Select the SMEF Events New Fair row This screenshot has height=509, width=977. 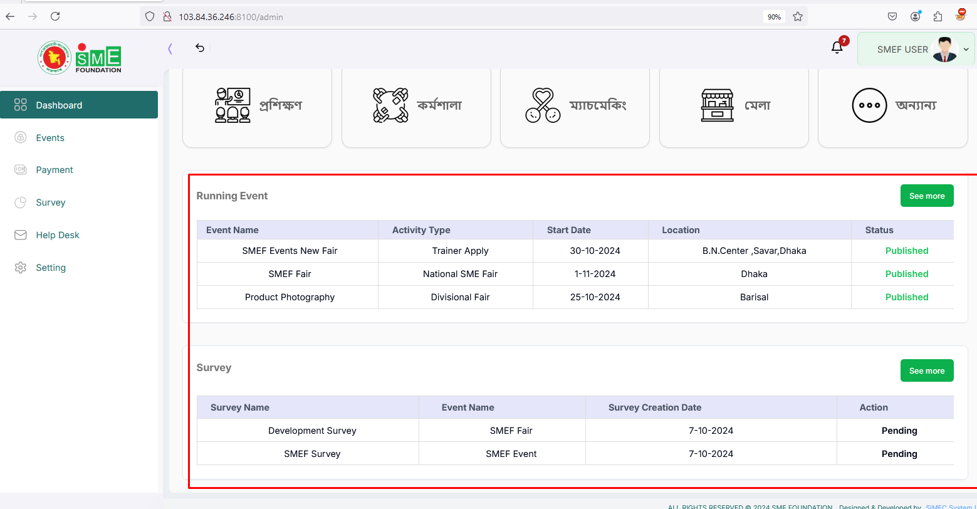click(575, 251)
